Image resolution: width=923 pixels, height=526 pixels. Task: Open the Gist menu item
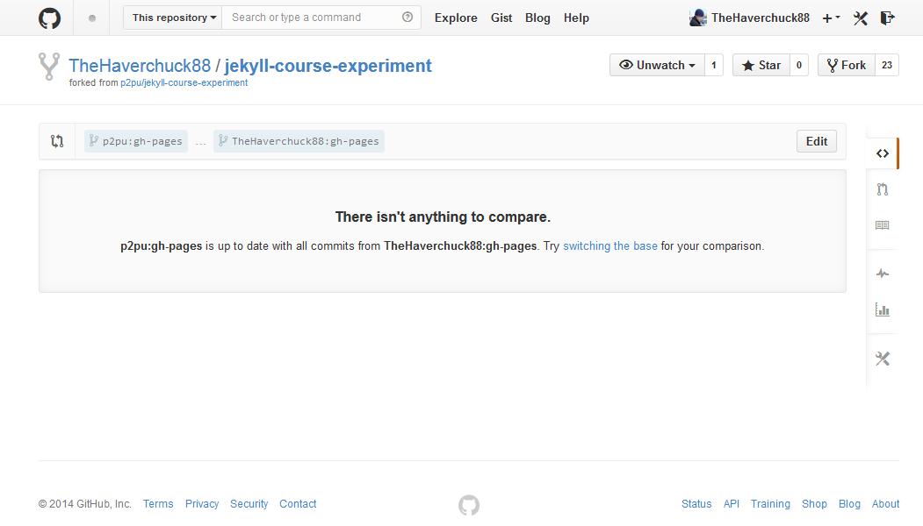pos(501,18)
